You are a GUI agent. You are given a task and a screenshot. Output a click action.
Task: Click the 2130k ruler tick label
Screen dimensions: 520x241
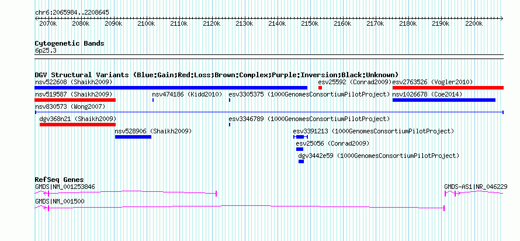(x=244, y=24)
